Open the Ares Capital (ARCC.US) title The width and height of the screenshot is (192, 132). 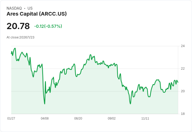coord(37,14)
